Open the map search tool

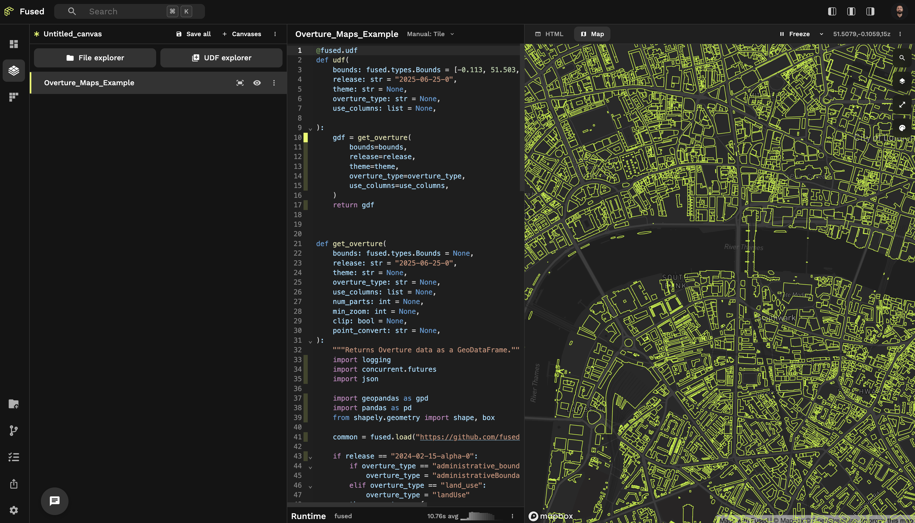coord(903,57)
